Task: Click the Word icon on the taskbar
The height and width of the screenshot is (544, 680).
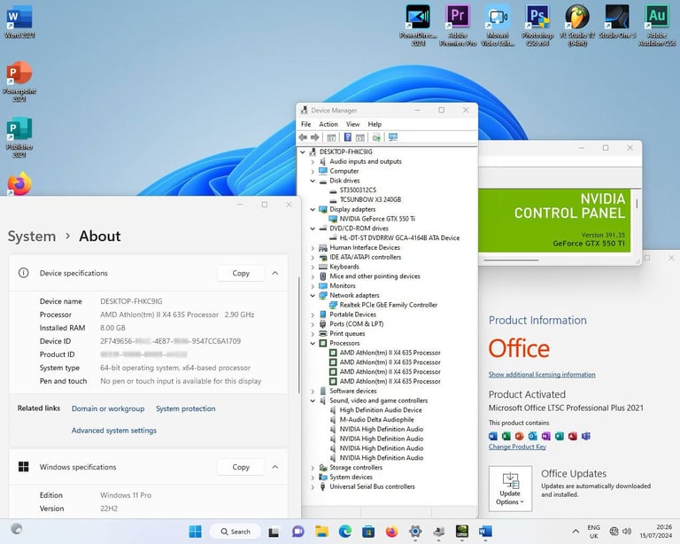Action: click(x=485, y=532)
